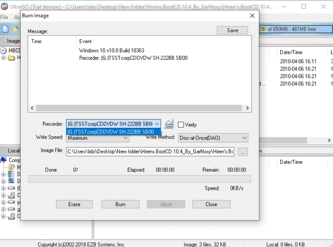Click the HBCD disc icon in image tree
This screenshot has height=247, width=333.
[x=3, y=51]
